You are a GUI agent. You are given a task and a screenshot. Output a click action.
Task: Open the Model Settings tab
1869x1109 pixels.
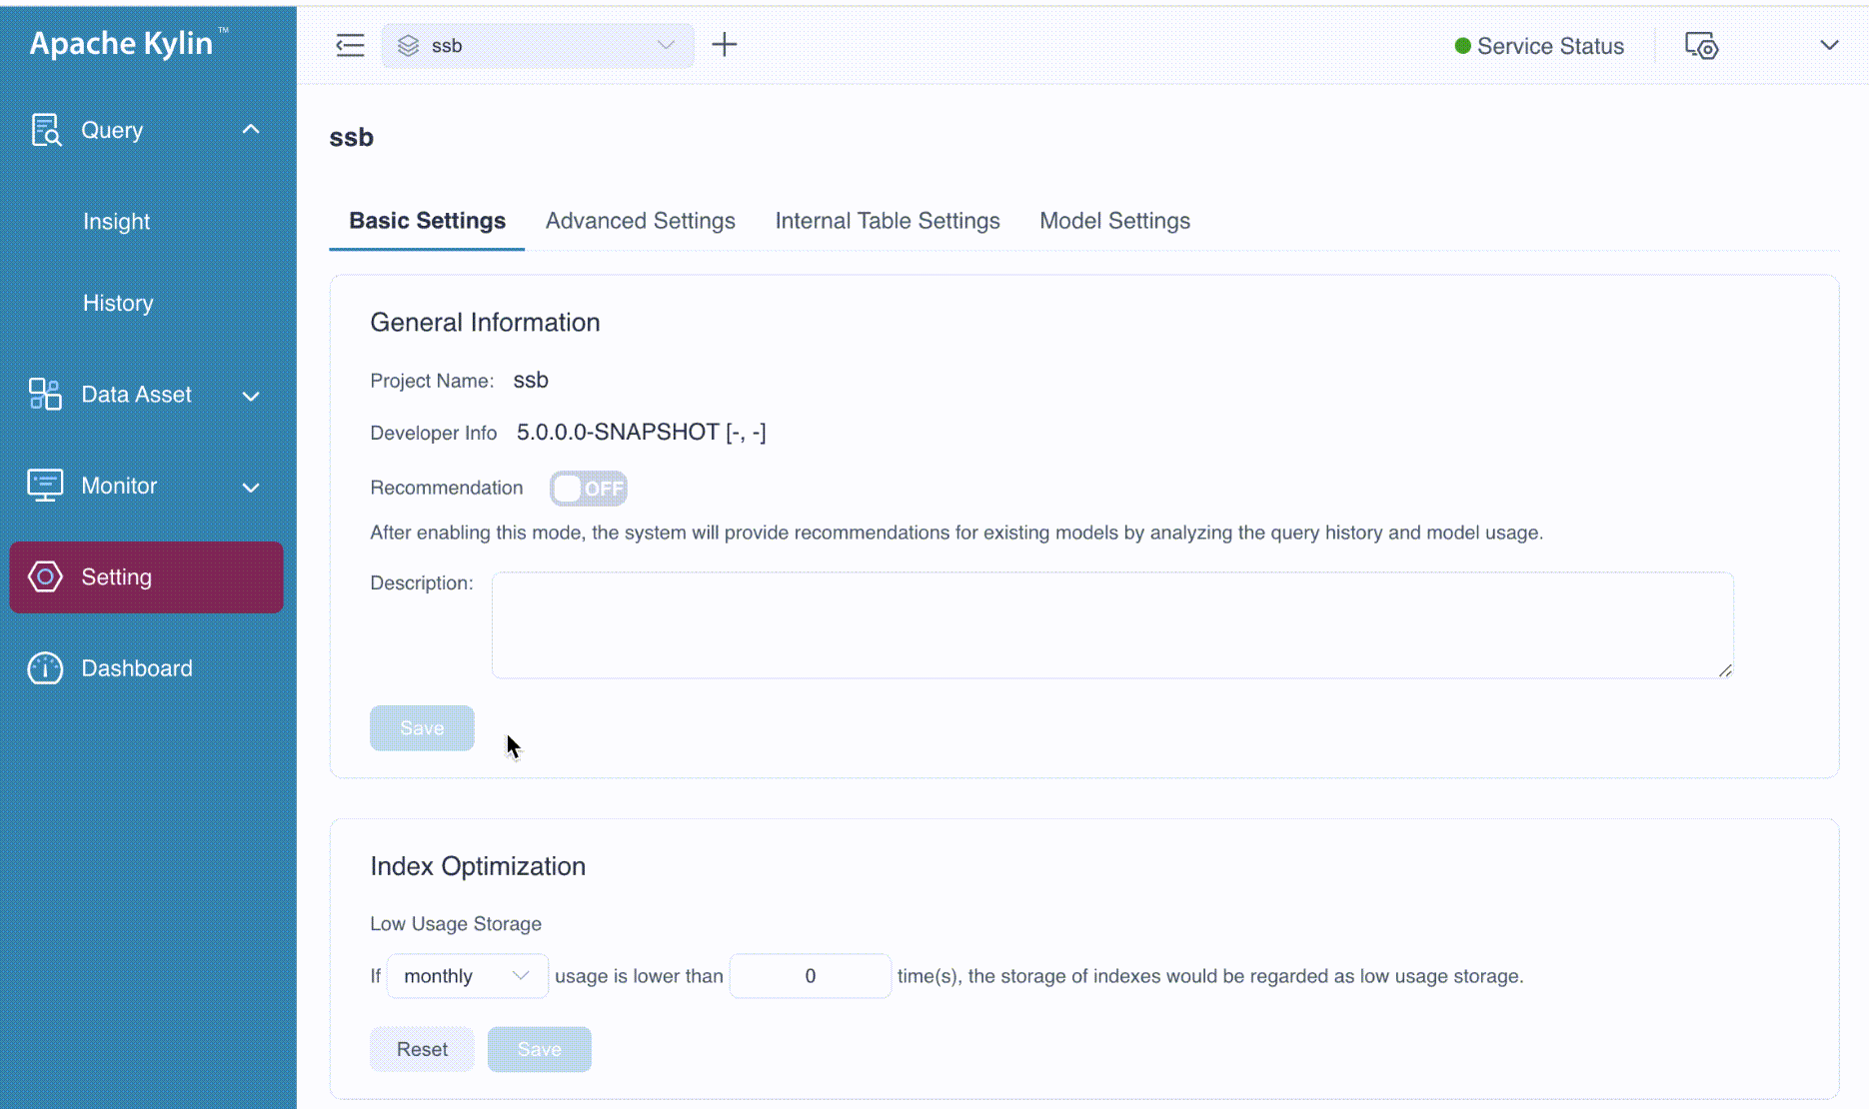[1114, 221]
